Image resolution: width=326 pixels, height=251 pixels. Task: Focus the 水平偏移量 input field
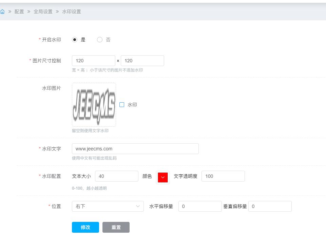[x=200, y=206]
